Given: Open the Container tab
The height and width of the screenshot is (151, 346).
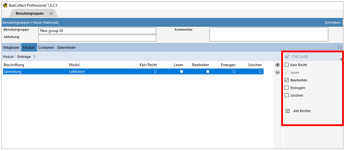Looking at the screenshot, I should 46,47.
